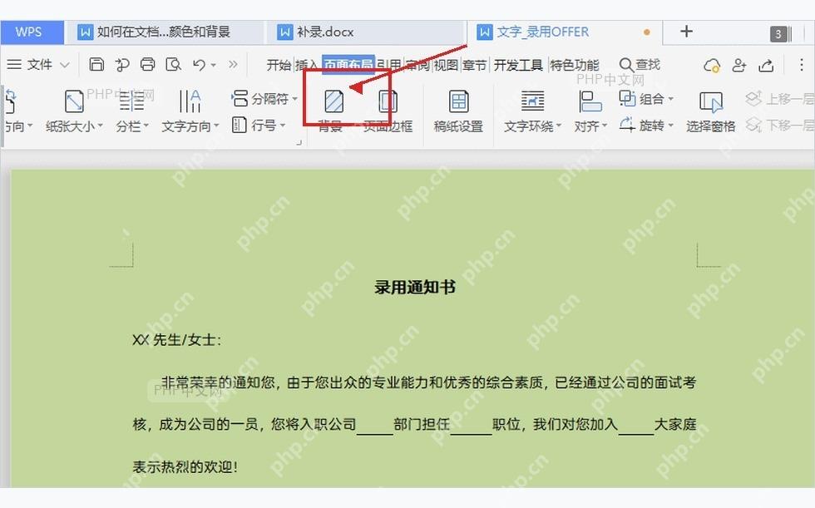Open page setup dialog launcher corner icon
Viewport: 815px width, 508px height.
[299, 142]
